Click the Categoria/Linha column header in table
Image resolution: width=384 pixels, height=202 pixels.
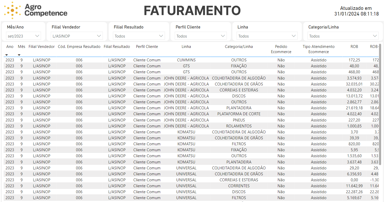coord(239,47)
